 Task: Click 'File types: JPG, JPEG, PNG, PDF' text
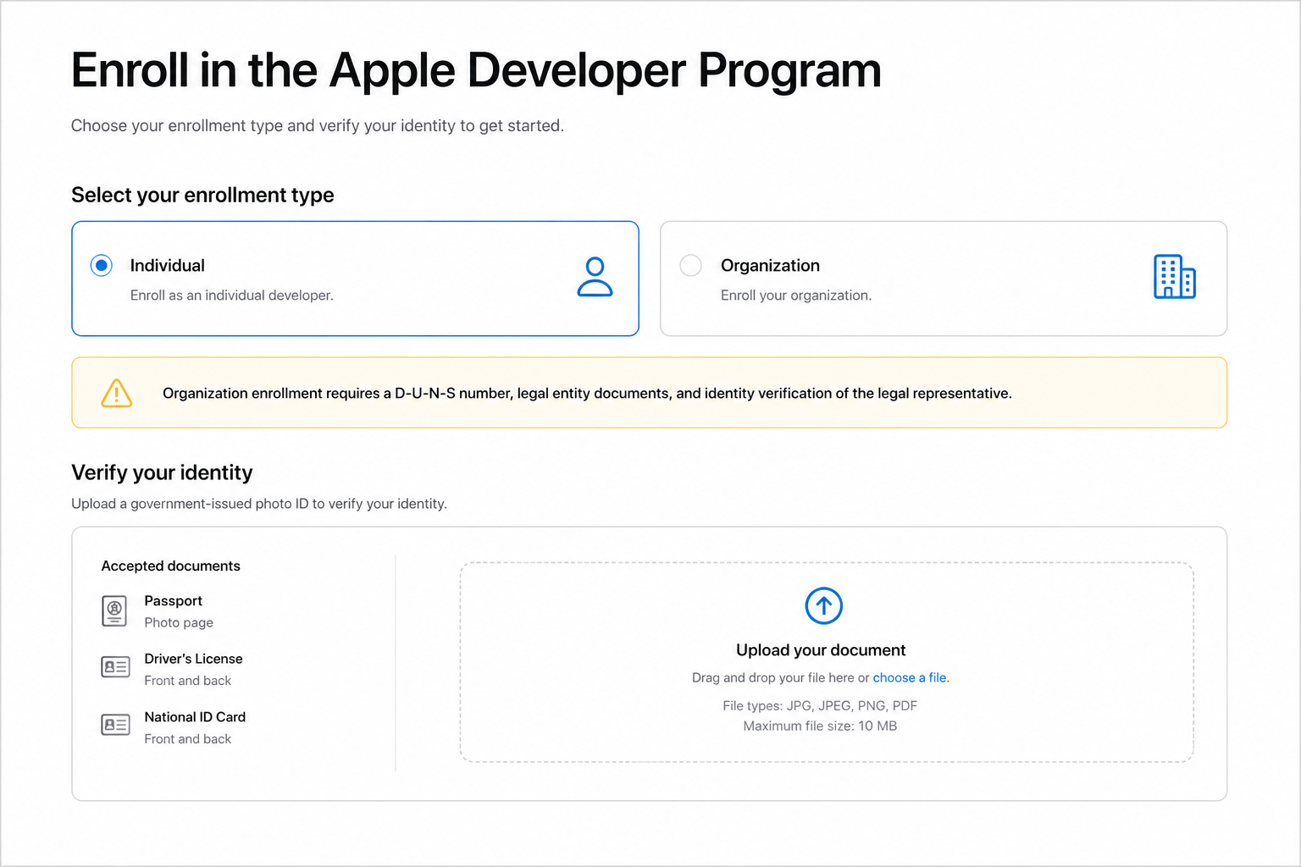[820, 706]
